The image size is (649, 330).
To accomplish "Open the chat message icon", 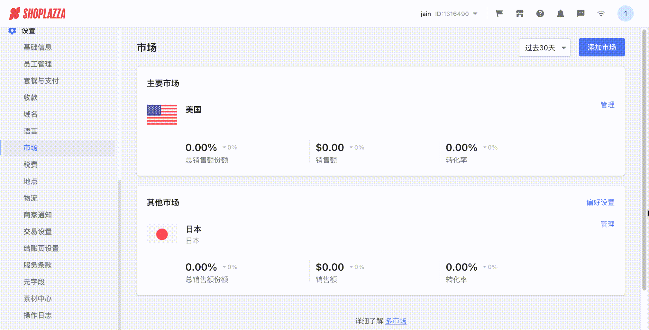I will pyautogui.click(x=581, y=13).
